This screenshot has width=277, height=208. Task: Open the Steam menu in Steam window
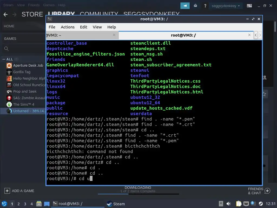(x=8, y=5)
